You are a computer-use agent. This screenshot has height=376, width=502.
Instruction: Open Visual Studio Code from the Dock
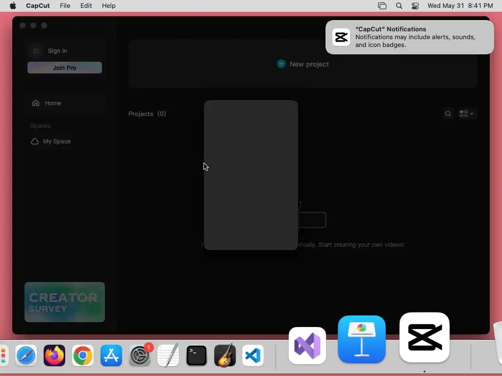[x=253, y=355]
